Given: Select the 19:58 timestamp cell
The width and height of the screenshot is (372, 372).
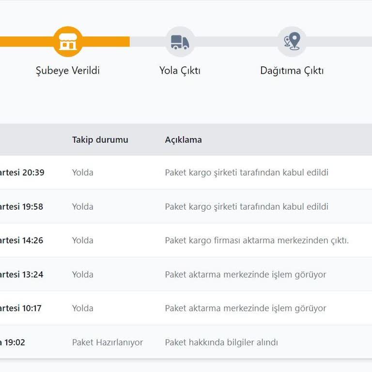Looking at the screenshot, I should [22, 207].
